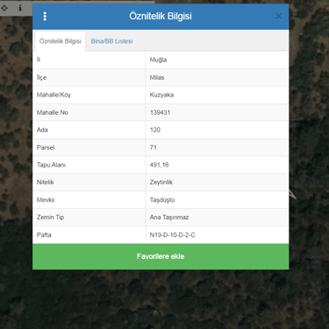This screenshot has width=329, height=329.
Task: Select the Mahalle No value 139431
Action: click(160, 112)
